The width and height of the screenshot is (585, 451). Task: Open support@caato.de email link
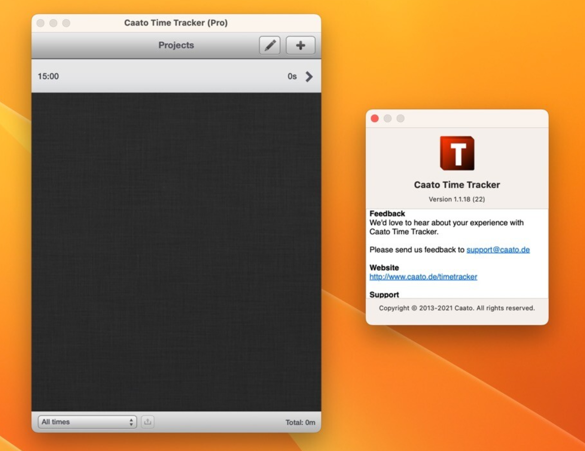[x=498, y=250]
